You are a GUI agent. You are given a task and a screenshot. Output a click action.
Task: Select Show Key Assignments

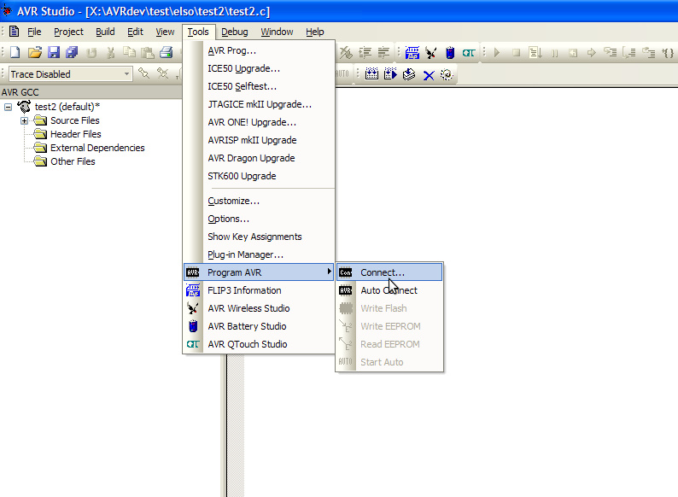click(259, 237)
